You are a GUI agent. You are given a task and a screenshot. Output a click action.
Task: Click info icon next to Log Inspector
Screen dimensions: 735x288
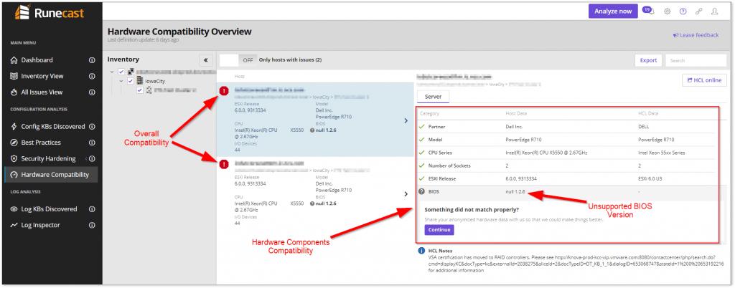click(92, 225)
